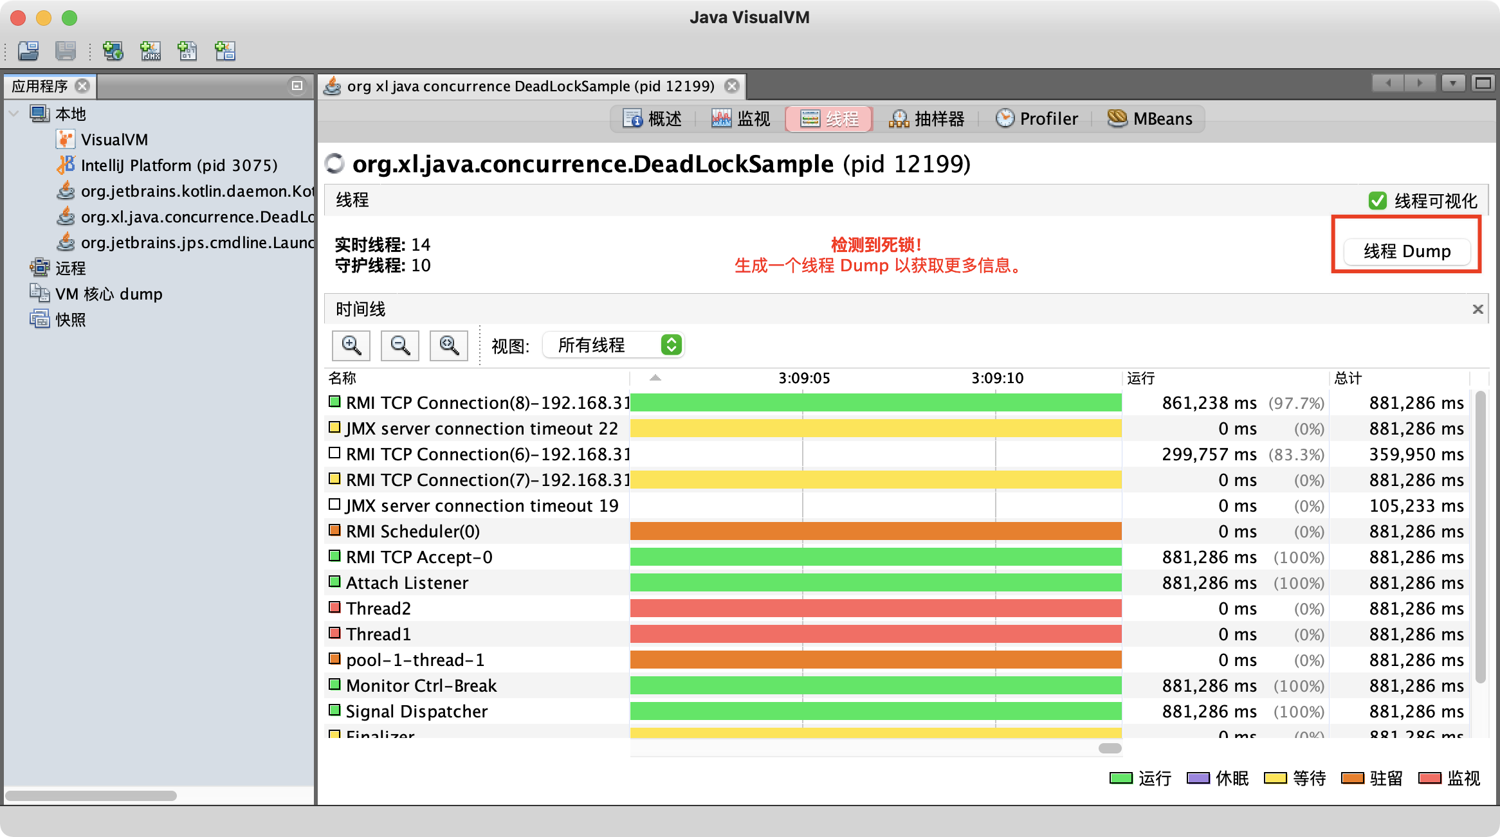The height and width of the screenshot is (837, 1500).
Task: Select the RMI Scheduler(0) row
Action: coord(897,531)
